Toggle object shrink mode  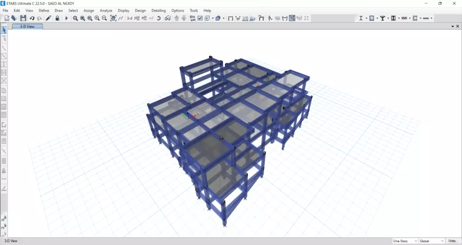tap(192, 18)
